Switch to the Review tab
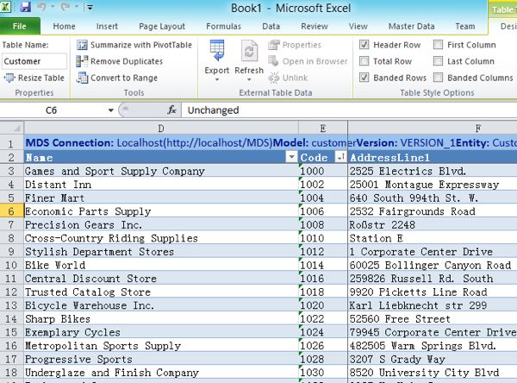The width and height of the screenshot is (517, 383). point(315,27)
